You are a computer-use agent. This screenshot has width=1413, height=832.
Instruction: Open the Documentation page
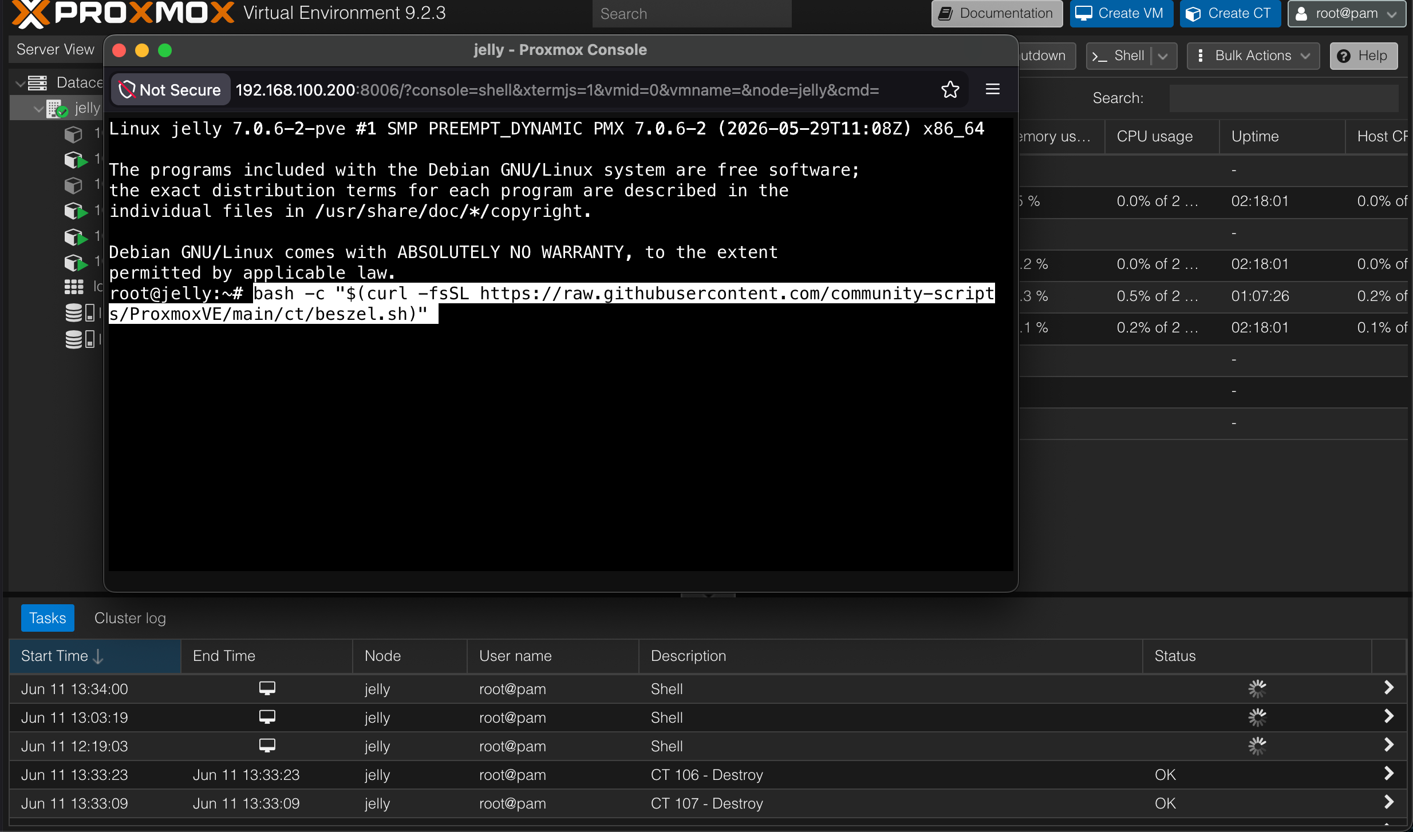pyautogui.click(x=997, y=13)
